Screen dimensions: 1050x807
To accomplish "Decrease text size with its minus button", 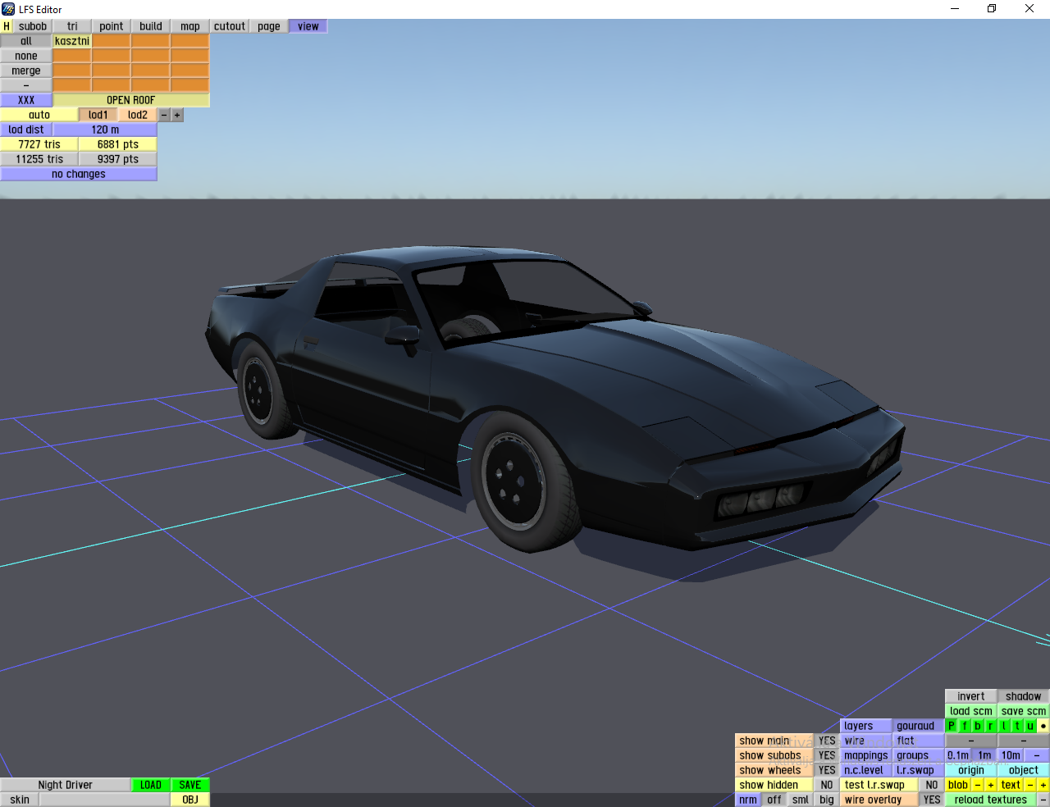I will pos(1030,785).
